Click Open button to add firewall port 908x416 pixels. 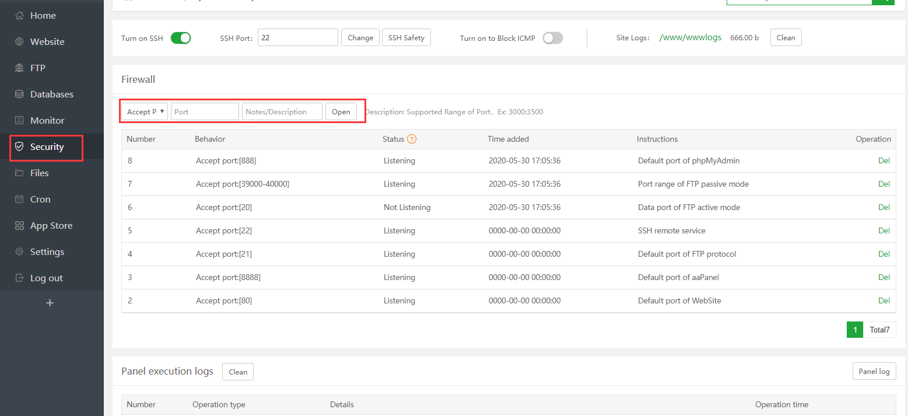point(341,111)
